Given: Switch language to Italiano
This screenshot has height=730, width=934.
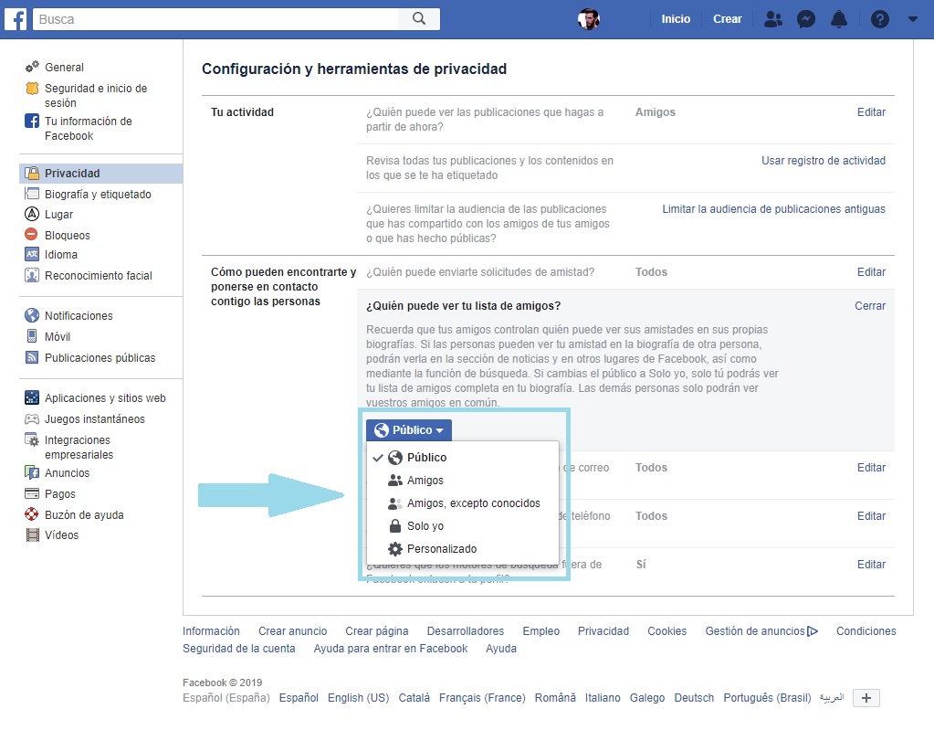Looking at the screenshot, I should [603, 698].
